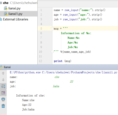Viewport: 118px width, 115px height.
Task: Click the up stack trace arrow icon
Action: coord(3,73)
